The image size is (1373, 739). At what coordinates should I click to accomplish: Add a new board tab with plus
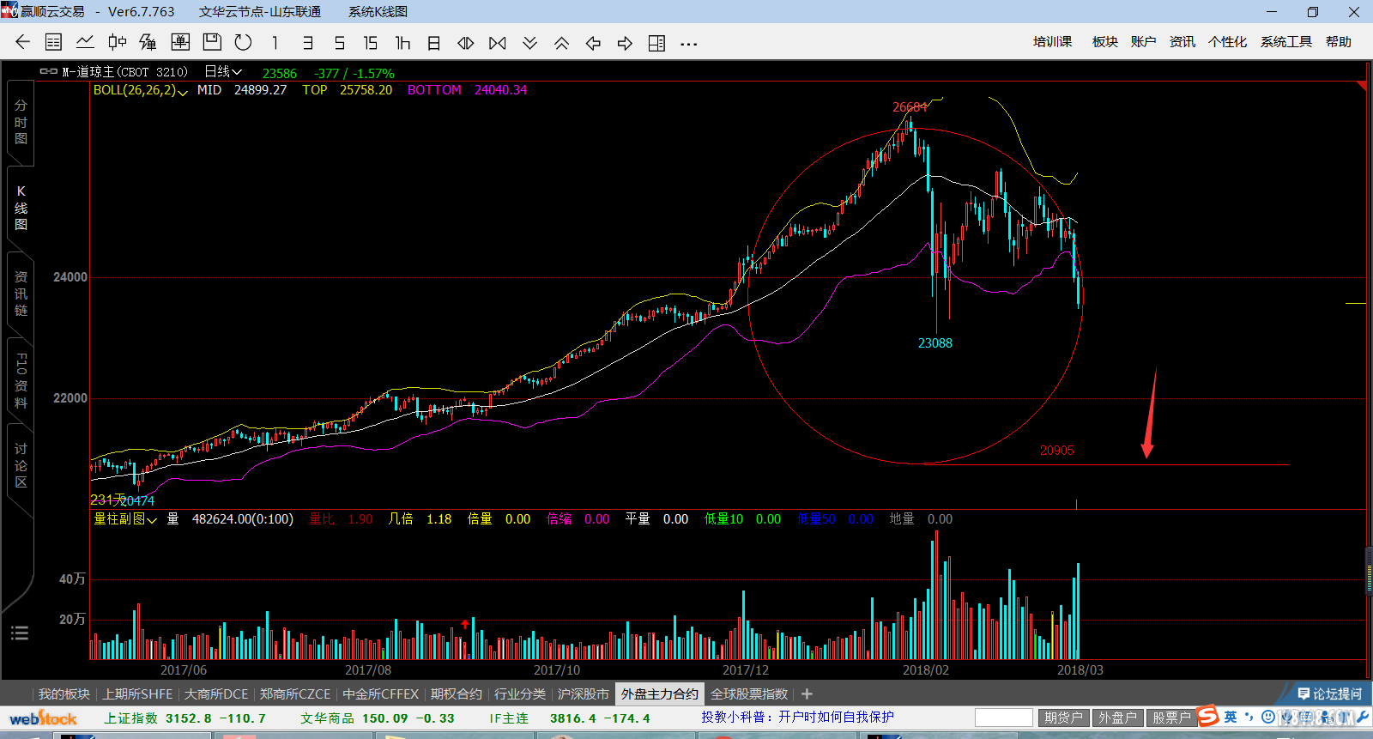pos(807,694)
